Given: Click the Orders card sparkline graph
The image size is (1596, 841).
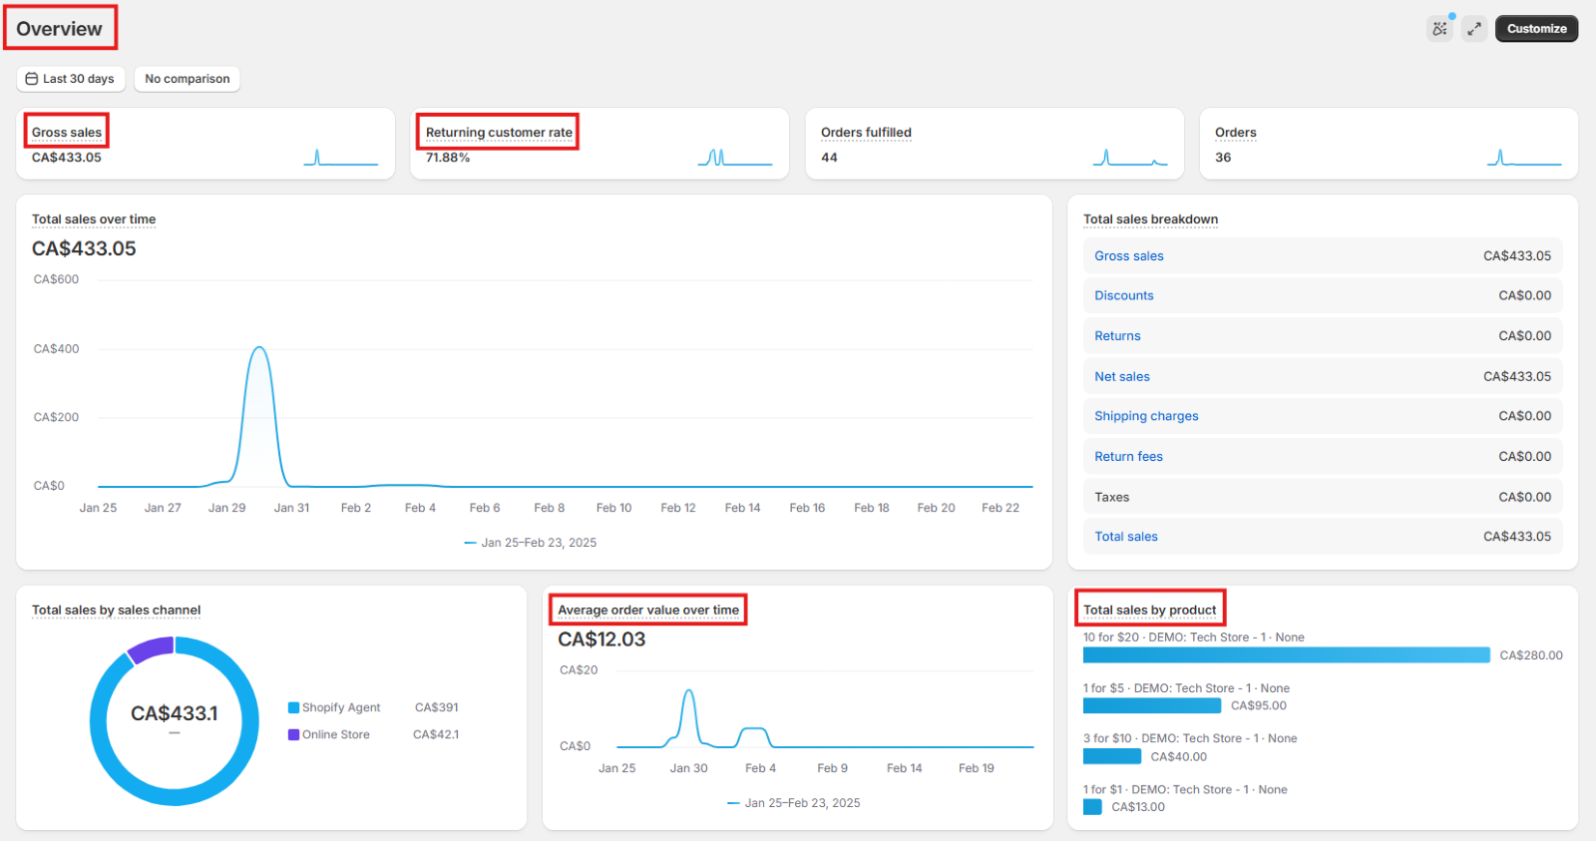Looking at the screenshot, I should [x=1523, y=158].
